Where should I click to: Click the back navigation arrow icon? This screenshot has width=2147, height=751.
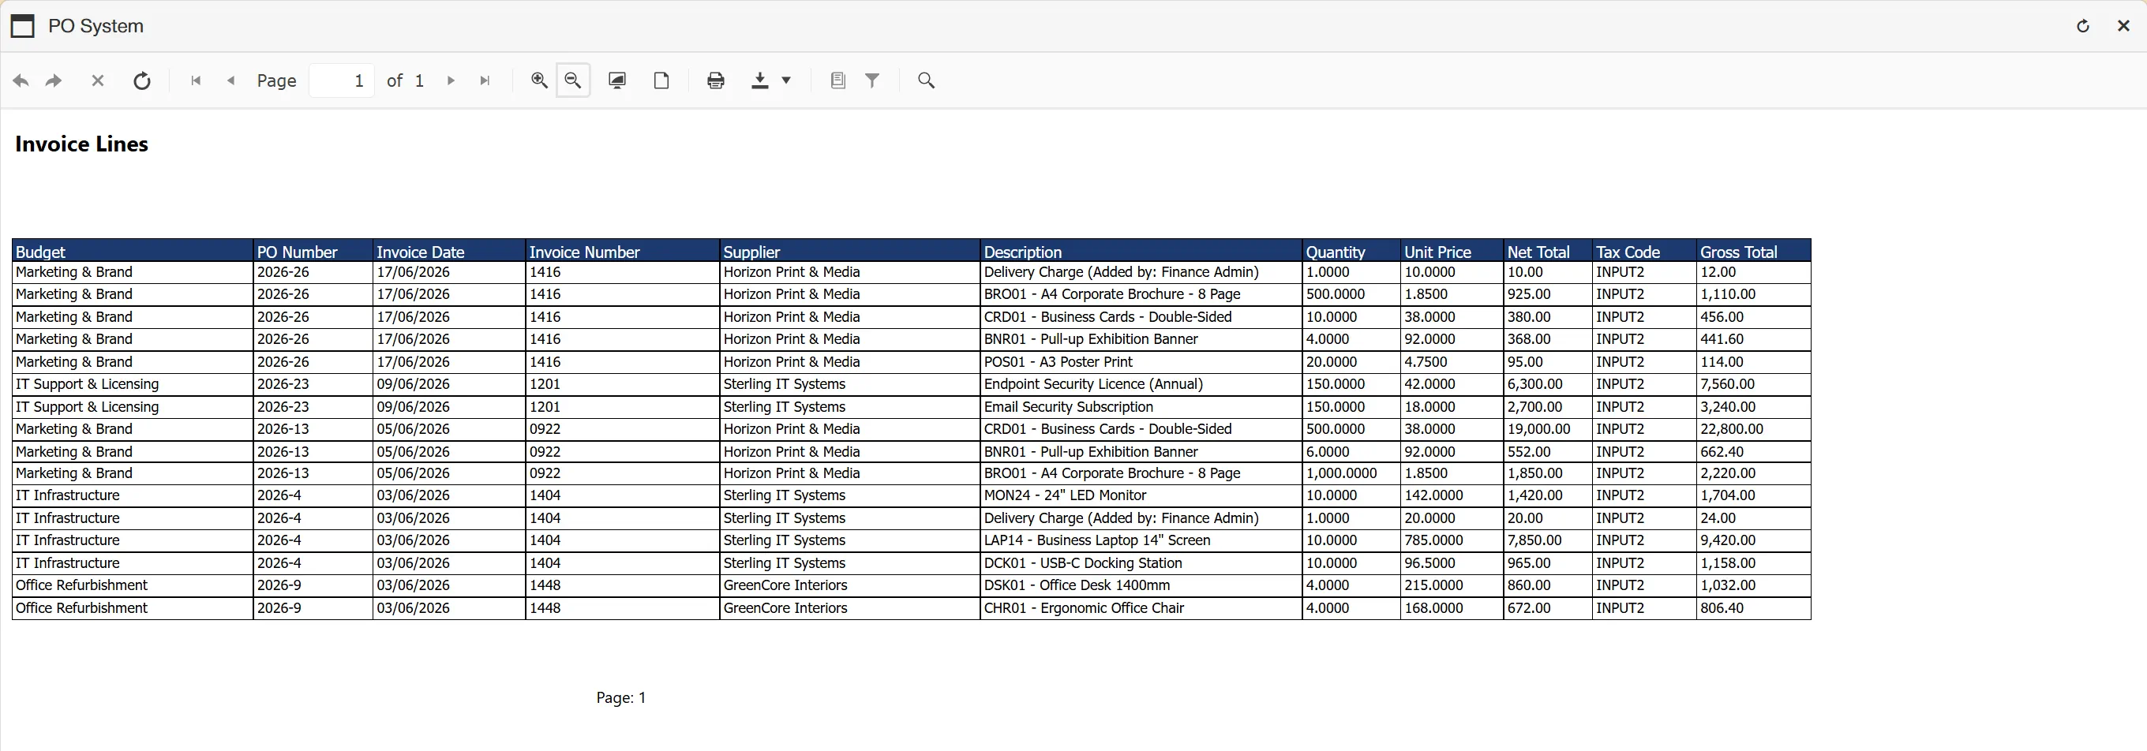click(x=21, y=80)
